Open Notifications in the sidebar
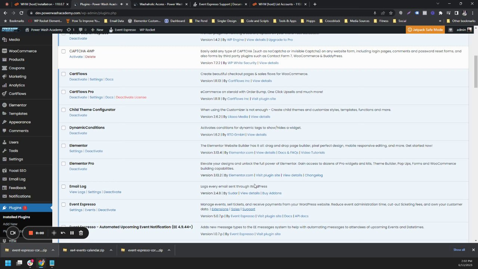This screenshot has width=478, height=269. tap(20, 197)
